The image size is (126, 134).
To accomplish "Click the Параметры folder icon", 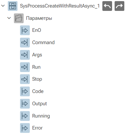I will [19, 18].
